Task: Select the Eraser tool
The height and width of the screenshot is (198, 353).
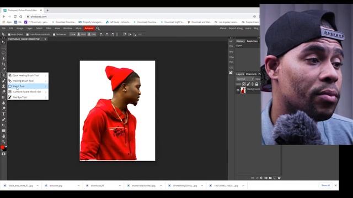Action: pyautogui.click(x=3, y=92)
